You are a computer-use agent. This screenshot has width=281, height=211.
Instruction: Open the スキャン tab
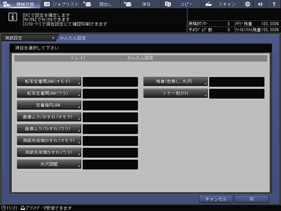221,4
